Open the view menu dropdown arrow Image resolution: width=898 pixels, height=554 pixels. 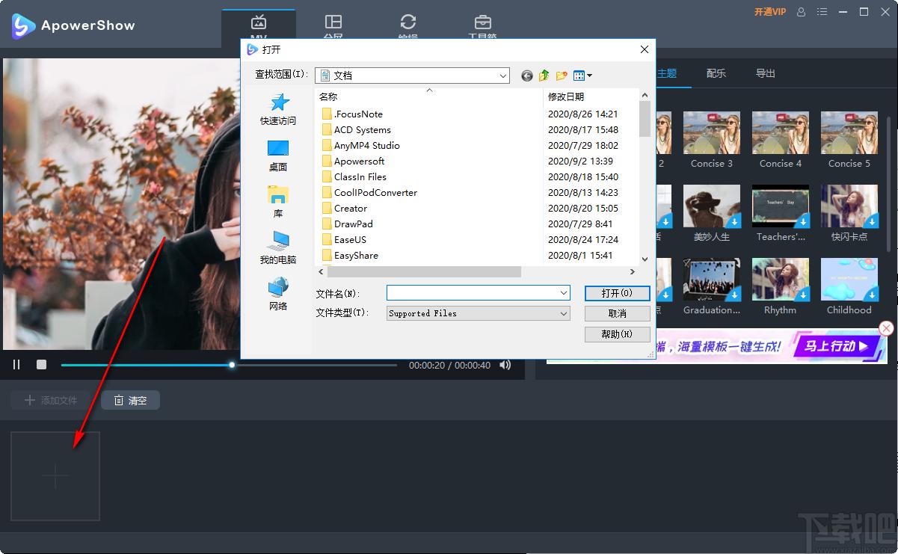[589, 76]
